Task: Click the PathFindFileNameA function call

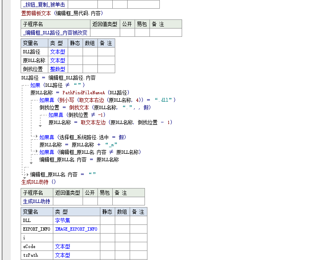Action: pyautogui.click(x=84, y=93)
